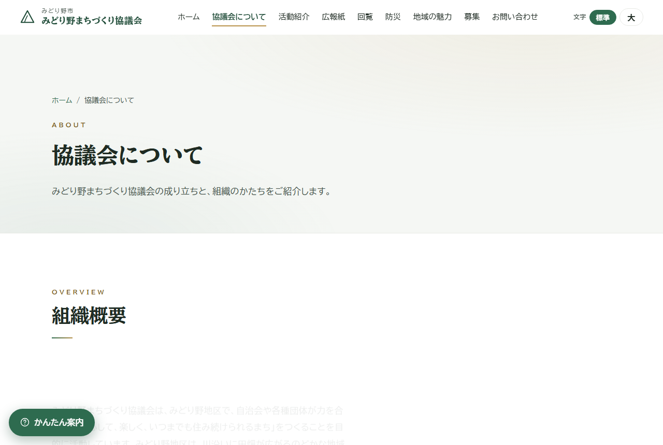Open the かんたん案内 help button

pos(52,422)
